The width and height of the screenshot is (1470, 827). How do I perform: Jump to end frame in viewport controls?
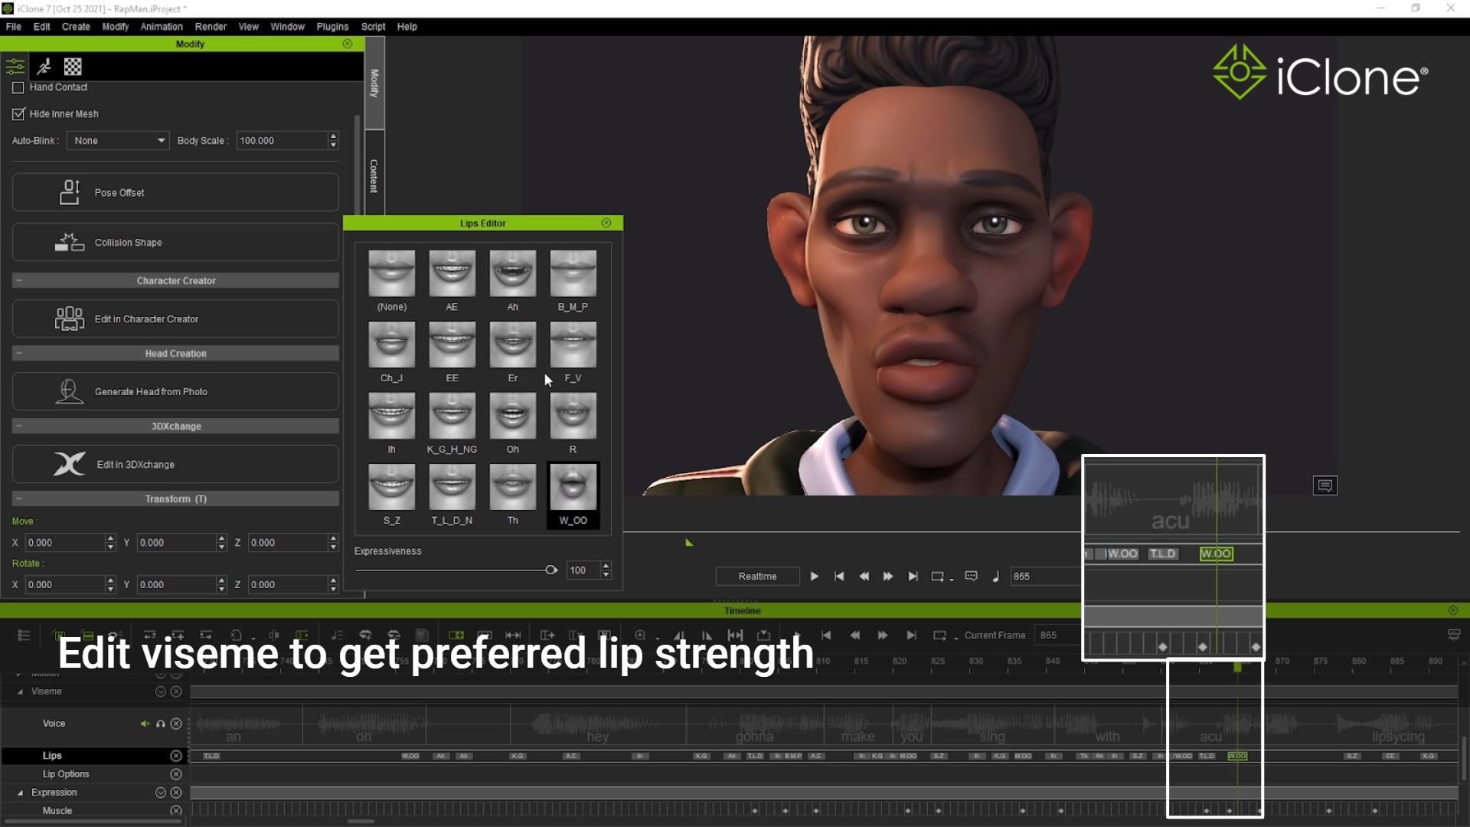(x=913, y=576)
